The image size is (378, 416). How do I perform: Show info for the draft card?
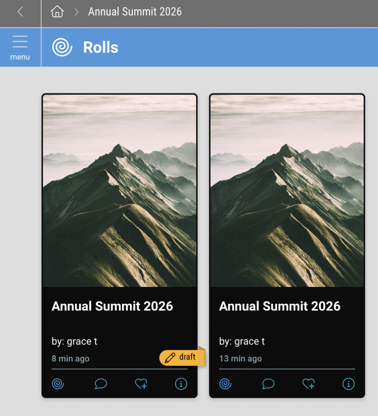point(181,383)
